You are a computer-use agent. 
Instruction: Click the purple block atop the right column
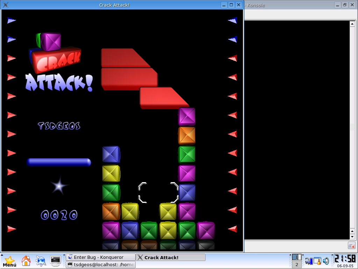click(187, 116)
